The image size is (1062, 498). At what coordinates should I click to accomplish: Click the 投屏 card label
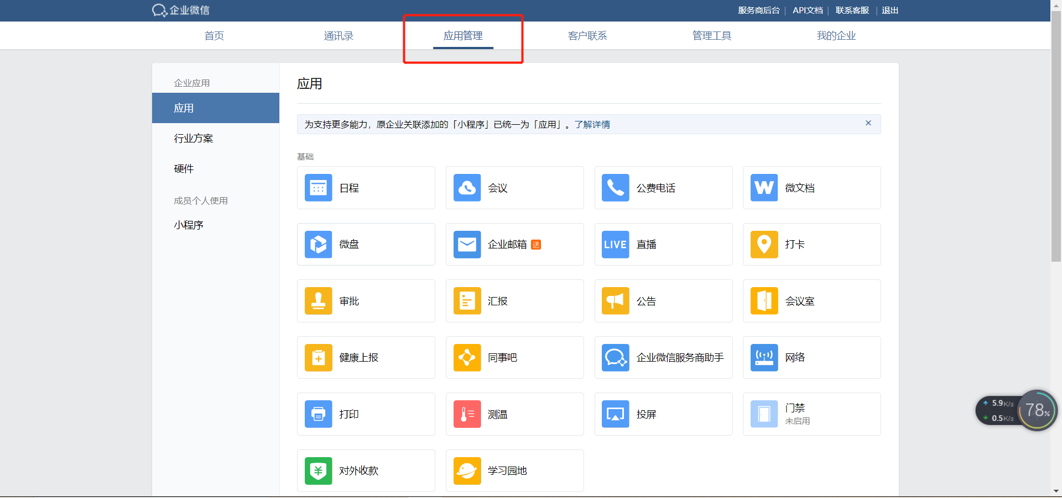[x=646, y=415]
